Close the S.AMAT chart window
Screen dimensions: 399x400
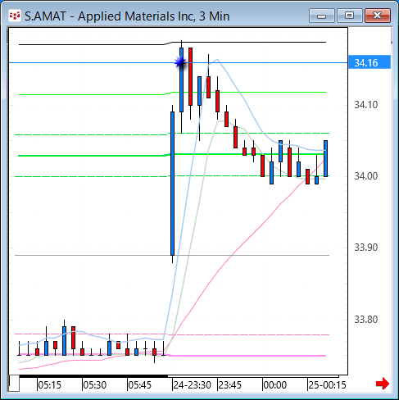click(x=378, y=16)
